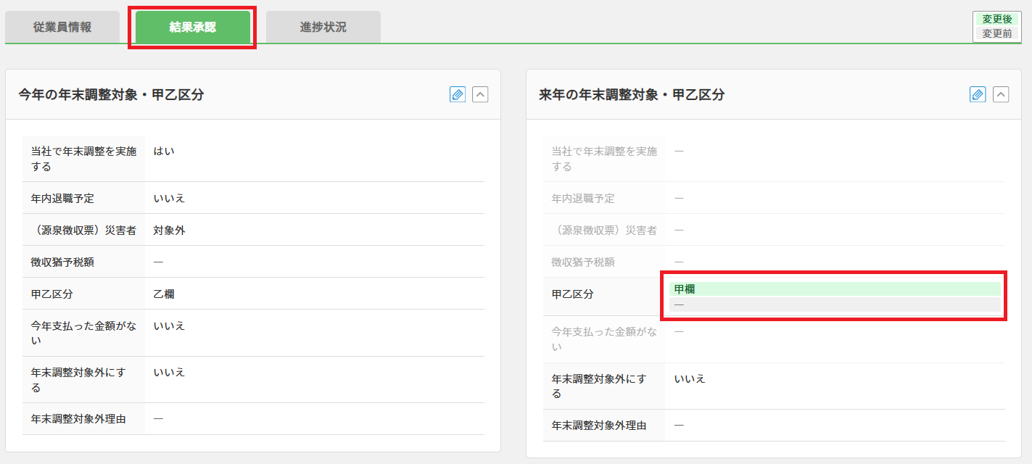Click the 徴収猶予税額 label in this year's panel

pos(62,262)
